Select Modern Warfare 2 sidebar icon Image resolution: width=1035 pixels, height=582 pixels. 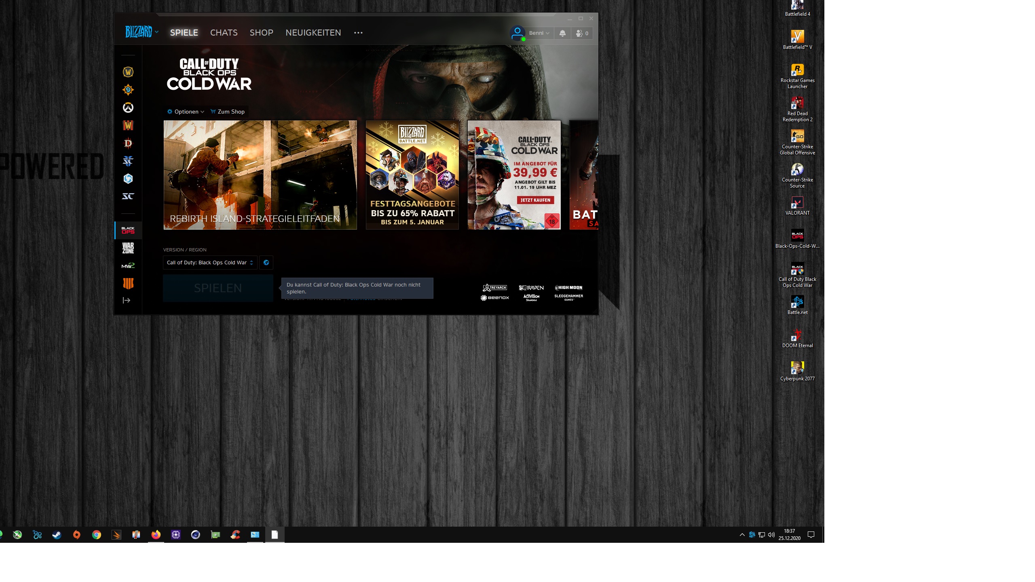(128, 266)
